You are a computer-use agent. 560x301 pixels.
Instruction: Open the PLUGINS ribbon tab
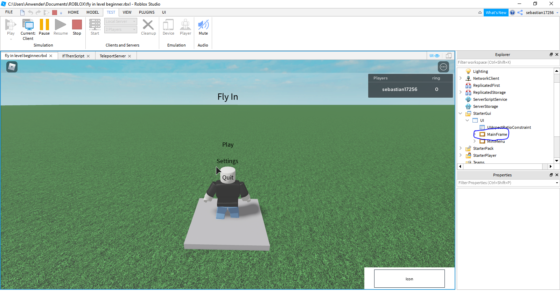pos(147,12)
